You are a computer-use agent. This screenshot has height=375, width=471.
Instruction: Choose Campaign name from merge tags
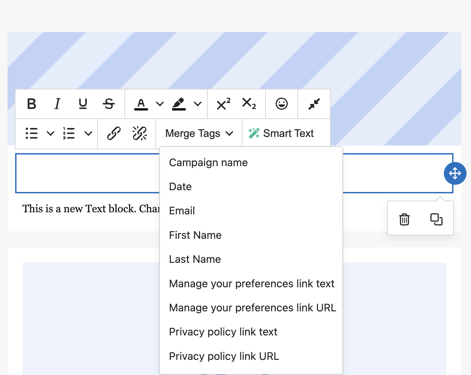tap(208, 163)
